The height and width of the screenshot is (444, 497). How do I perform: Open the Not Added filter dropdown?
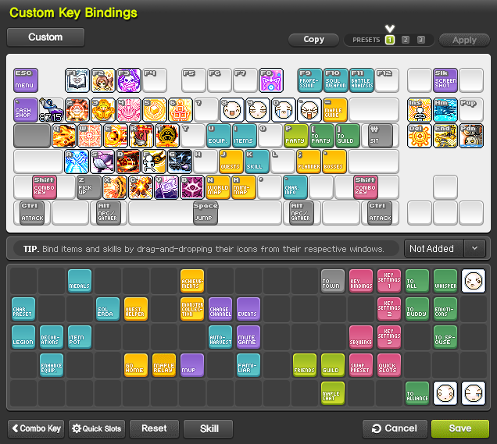445,248
